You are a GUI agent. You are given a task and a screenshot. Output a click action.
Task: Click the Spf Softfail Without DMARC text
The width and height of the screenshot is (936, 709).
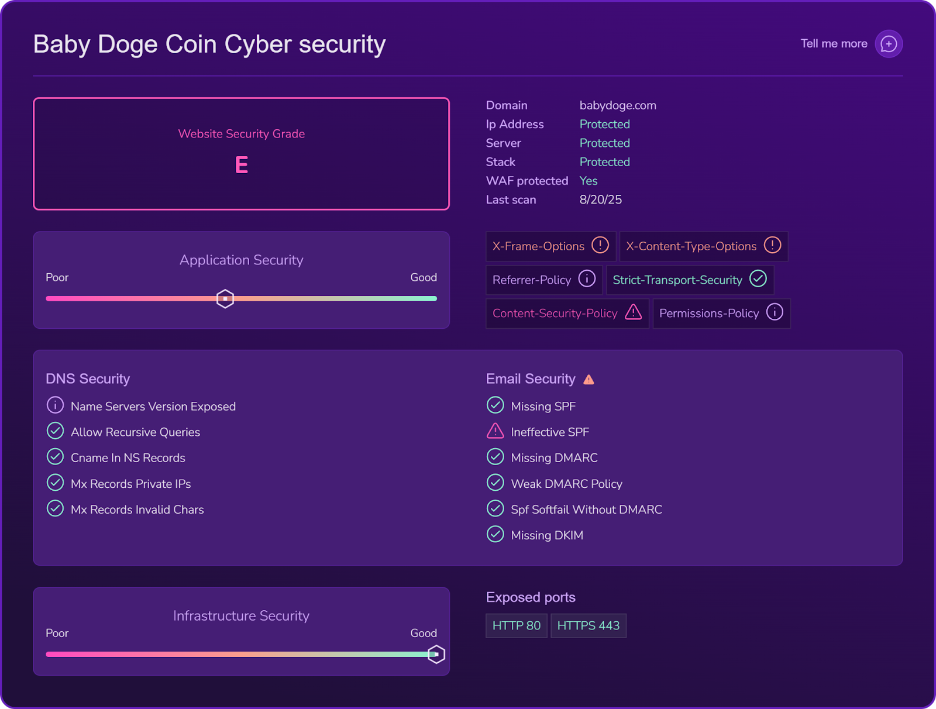pos(587,510)
